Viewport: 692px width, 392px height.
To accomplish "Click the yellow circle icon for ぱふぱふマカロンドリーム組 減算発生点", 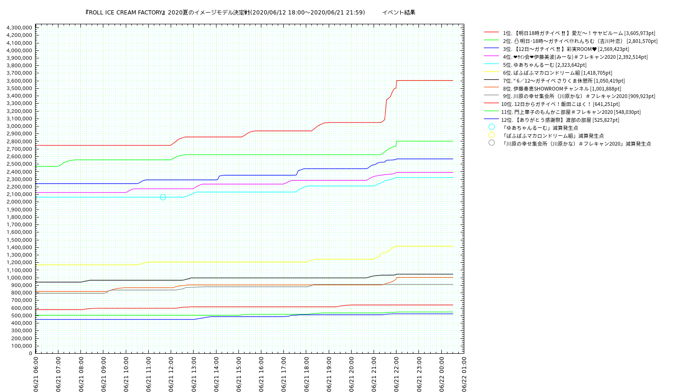I will [x=491, y=135].
